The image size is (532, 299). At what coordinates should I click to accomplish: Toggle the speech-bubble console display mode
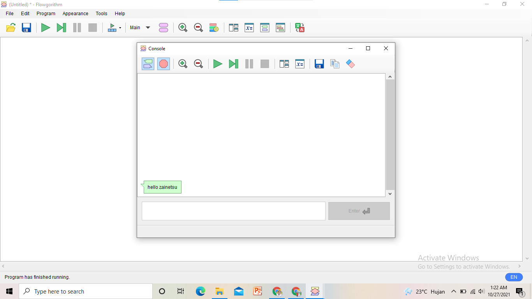(x=148, y=64)
